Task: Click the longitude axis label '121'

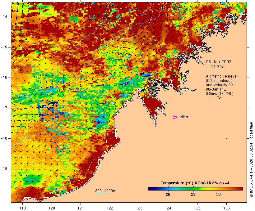Action: 81,208
